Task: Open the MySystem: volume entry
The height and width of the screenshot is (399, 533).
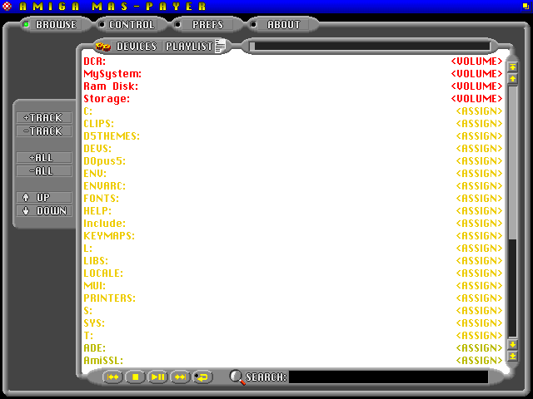Action: tap(112, 74)
